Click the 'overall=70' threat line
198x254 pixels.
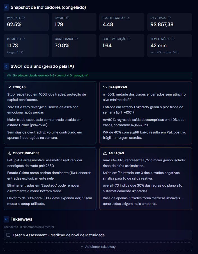pos(142,188)
